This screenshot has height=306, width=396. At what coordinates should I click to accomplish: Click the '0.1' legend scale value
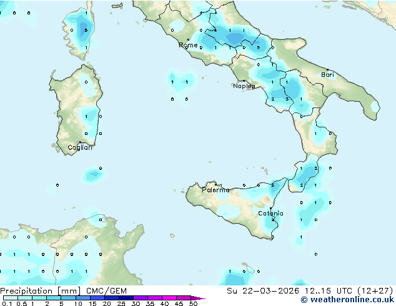click(7, 304)
